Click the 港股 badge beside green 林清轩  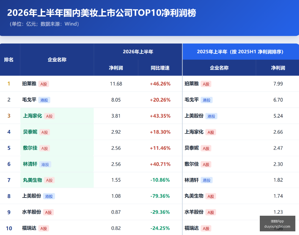[45, 165]
